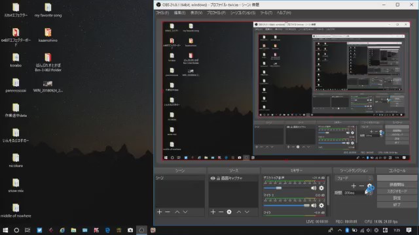The height and width of the screenshot is (235, 419).
Task: Select the 作業途中data desktop folder
Action: (16, 110)
